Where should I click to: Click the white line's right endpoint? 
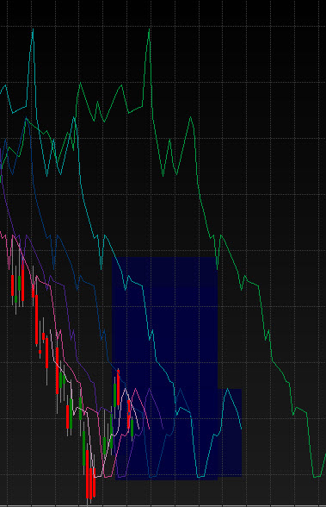pos(139,429)
